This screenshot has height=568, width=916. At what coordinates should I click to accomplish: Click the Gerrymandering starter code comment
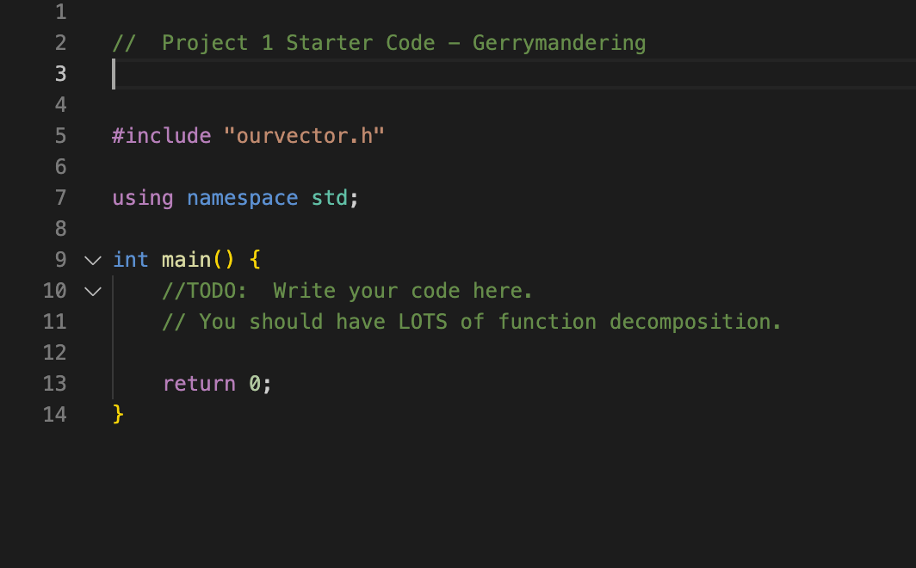point(379,42)
